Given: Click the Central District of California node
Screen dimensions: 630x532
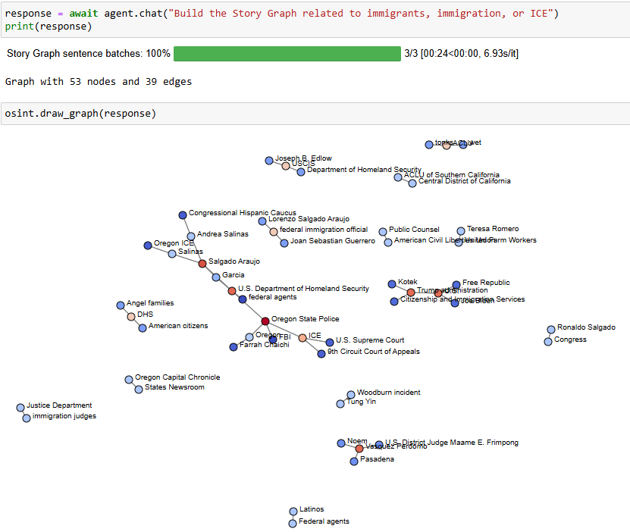Looking at the screenshot, I should coord(412,183).
